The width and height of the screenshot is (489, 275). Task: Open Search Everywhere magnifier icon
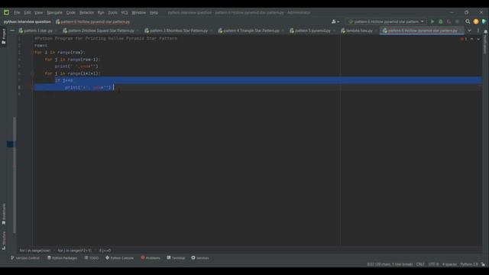coord(468,21)
